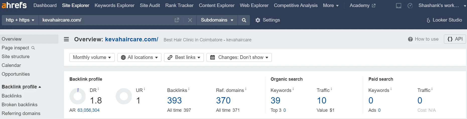This screenshot has height=119, width=467.
Task: Open Shashank's workspace account menu
Action: tap(442, 5)
